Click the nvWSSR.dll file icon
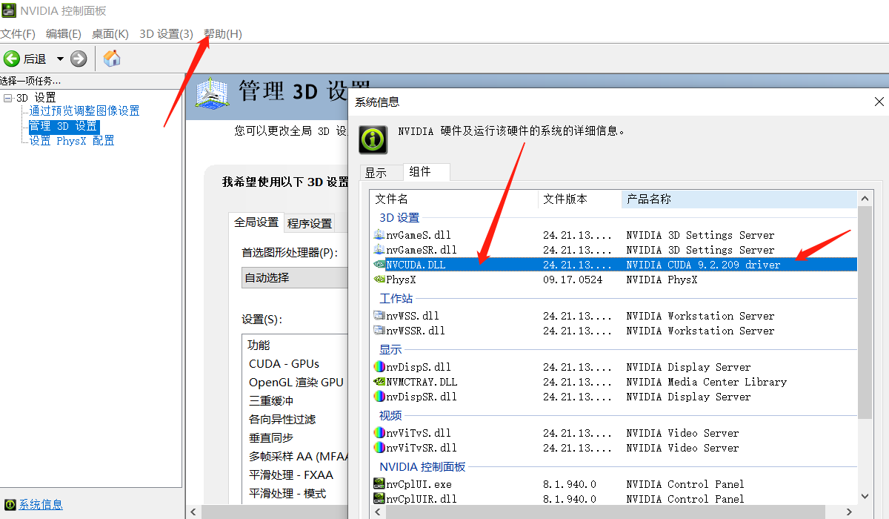 (x=379, y=331)
